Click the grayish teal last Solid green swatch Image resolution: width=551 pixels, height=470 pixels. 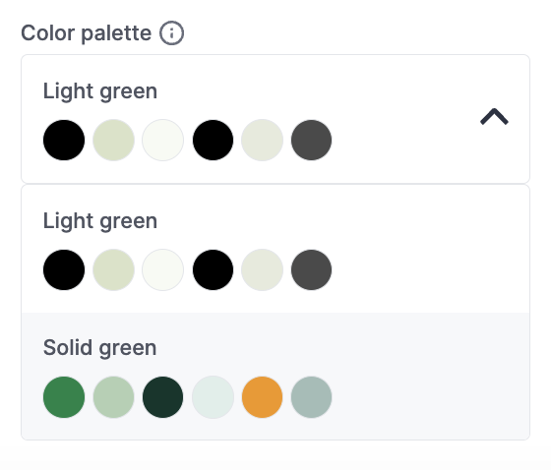tap(311, 397)
